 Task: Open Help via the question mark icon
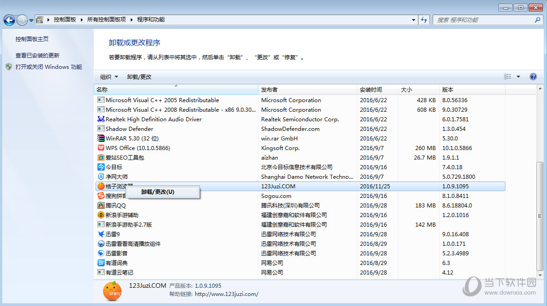[533, 76]
